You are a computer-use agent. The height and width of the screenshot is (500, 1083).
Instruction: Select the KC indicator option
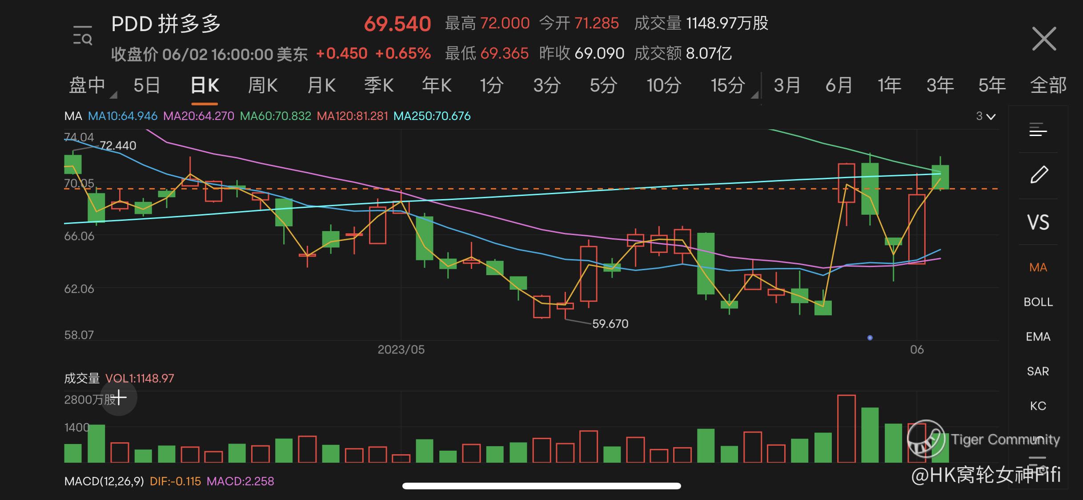point(1038,406)
